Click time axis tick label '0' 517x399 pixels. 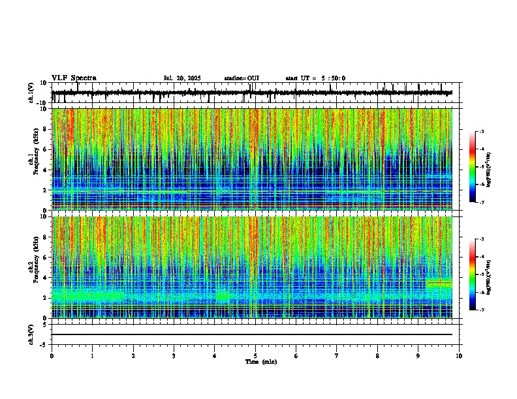[x=52, y=356]
